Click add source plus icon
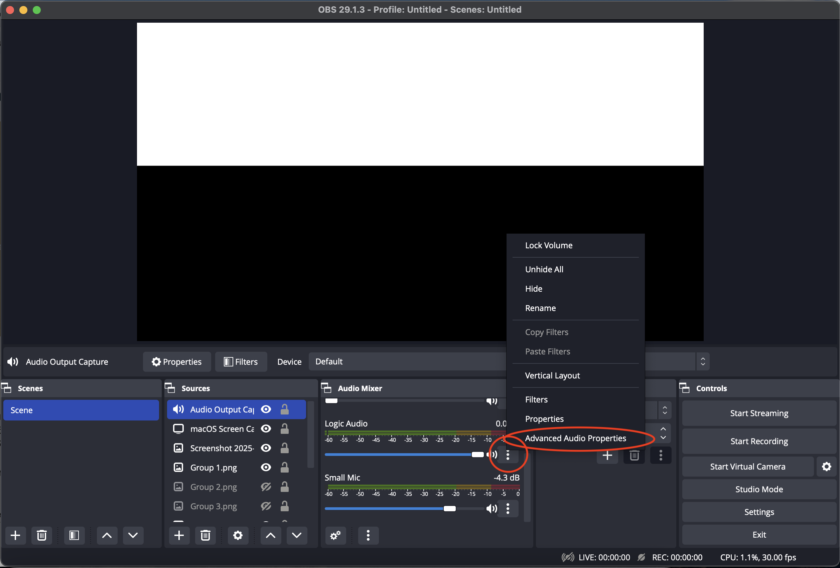Screen dimensions: 840x568 (x=179, y=535)
